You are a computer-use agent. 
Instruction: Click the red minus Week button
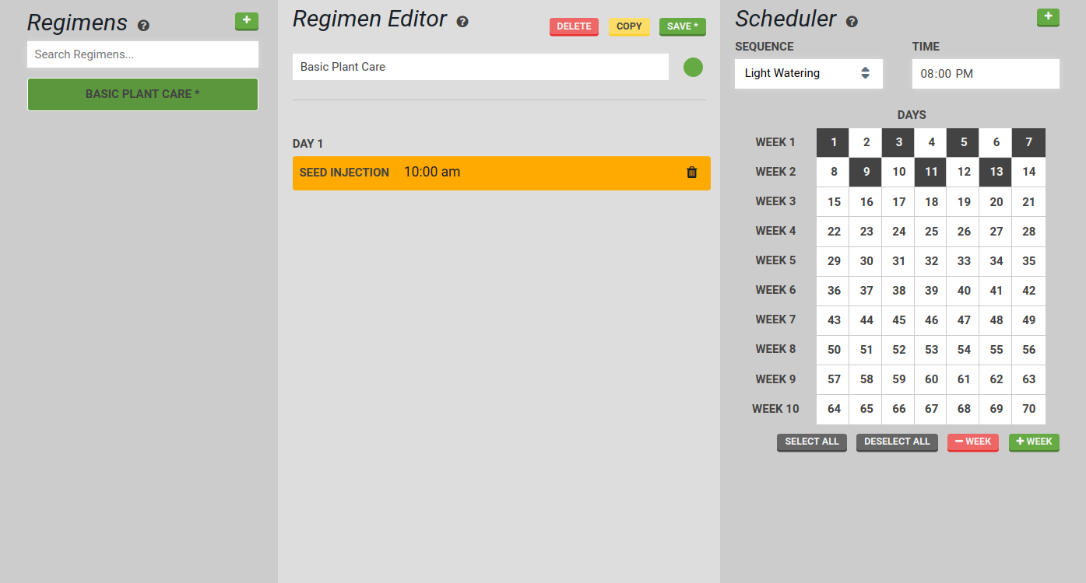tap(972, 442)
